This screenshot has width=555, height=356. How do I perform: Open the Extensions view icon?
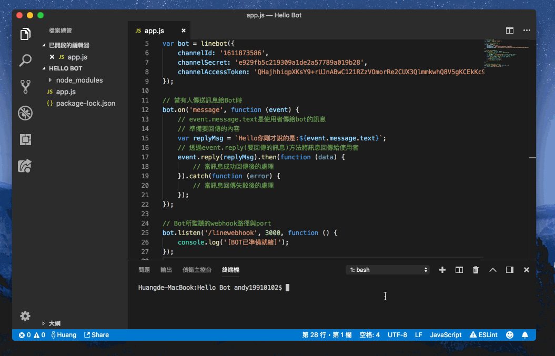point(25,139)
